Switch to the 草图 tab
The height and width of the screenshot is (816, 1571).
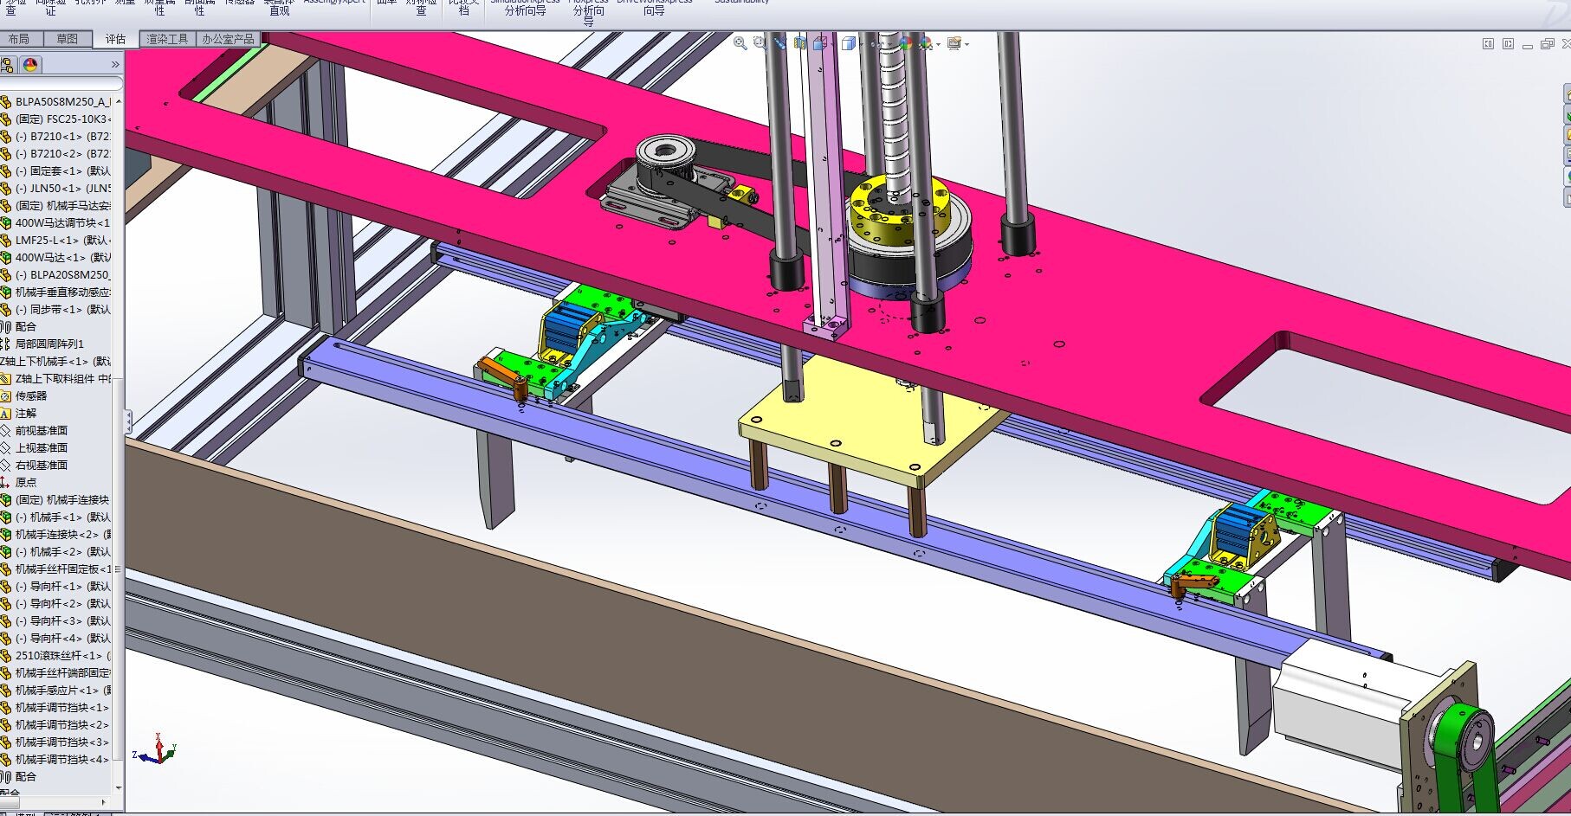coord(67,39)
